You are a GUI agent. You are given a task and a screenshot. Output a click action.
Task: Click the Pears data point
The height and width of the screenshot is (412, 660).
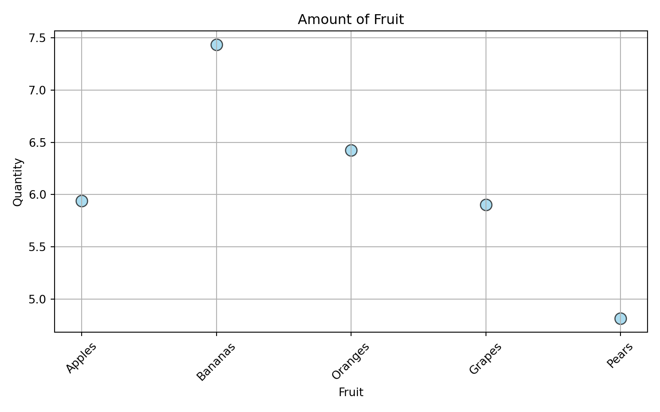(x=620, y=318)
